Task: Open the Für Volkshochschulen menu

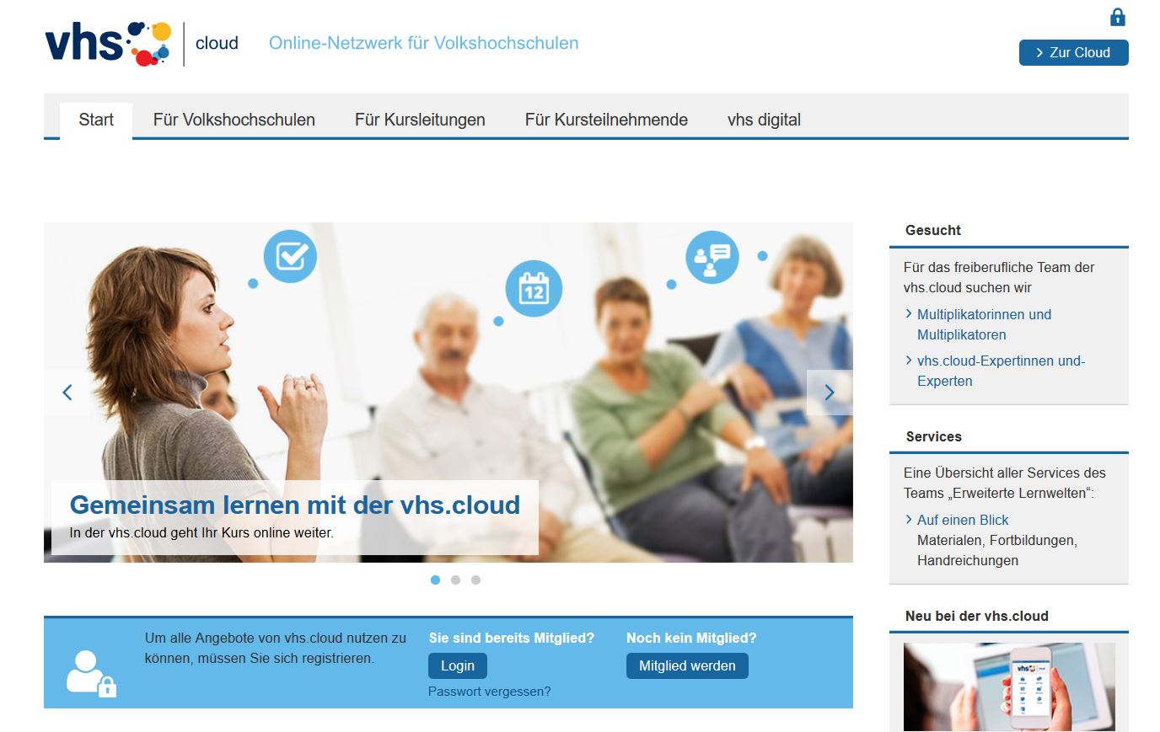Action: (x=234, y=120)
